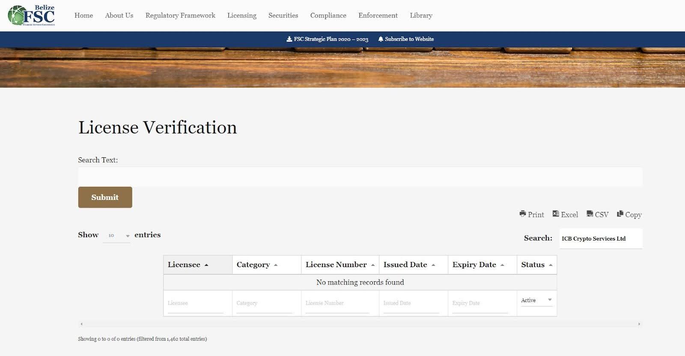The height and width of the screenshot is (356, 685).
Task: Click the Belize FSC logo
Action: [x=32, y=15]
